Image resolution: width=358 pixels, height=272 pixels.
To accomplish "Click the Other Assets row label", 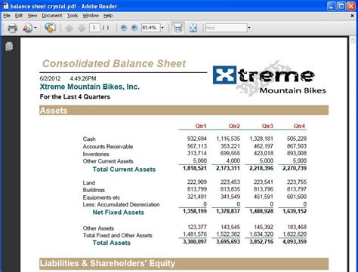I will click(98, 228).
